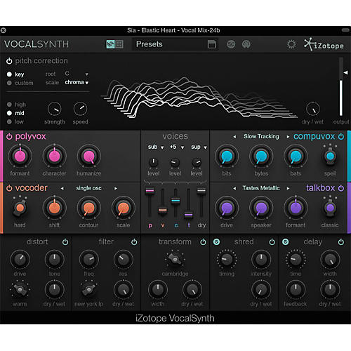Click second round icon right of Presets
This screenshot has height=351, width=351.
tap(246, 44)
